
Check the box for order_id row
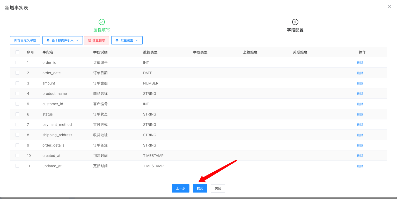pos(17,63)
